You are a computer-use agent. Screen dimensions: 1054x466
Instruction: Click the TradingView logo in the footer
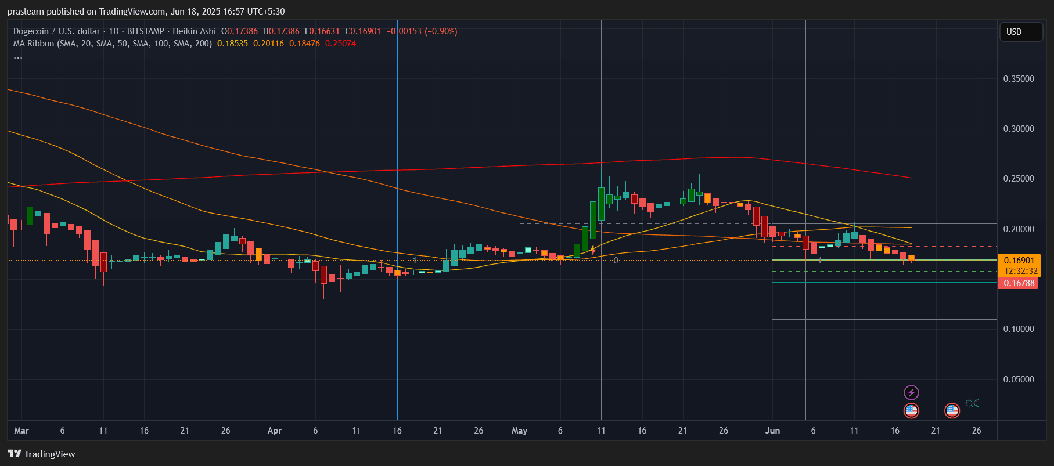click(41, 454)
